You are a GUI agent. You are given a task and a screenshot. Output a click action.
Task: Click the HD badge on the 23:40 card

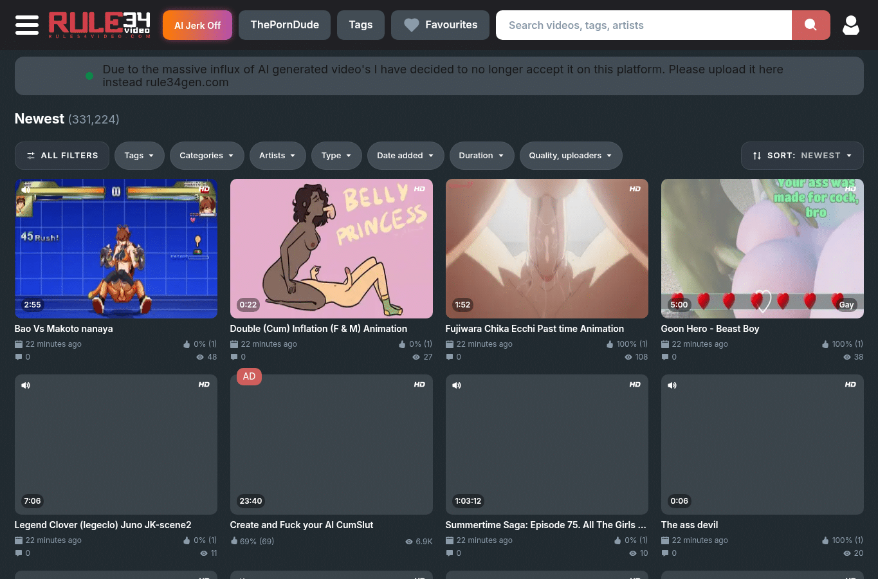click(419, 384)
